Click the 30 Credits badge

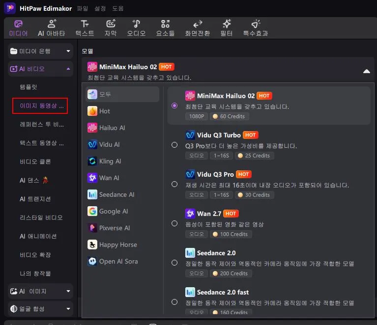click(255, 195)
